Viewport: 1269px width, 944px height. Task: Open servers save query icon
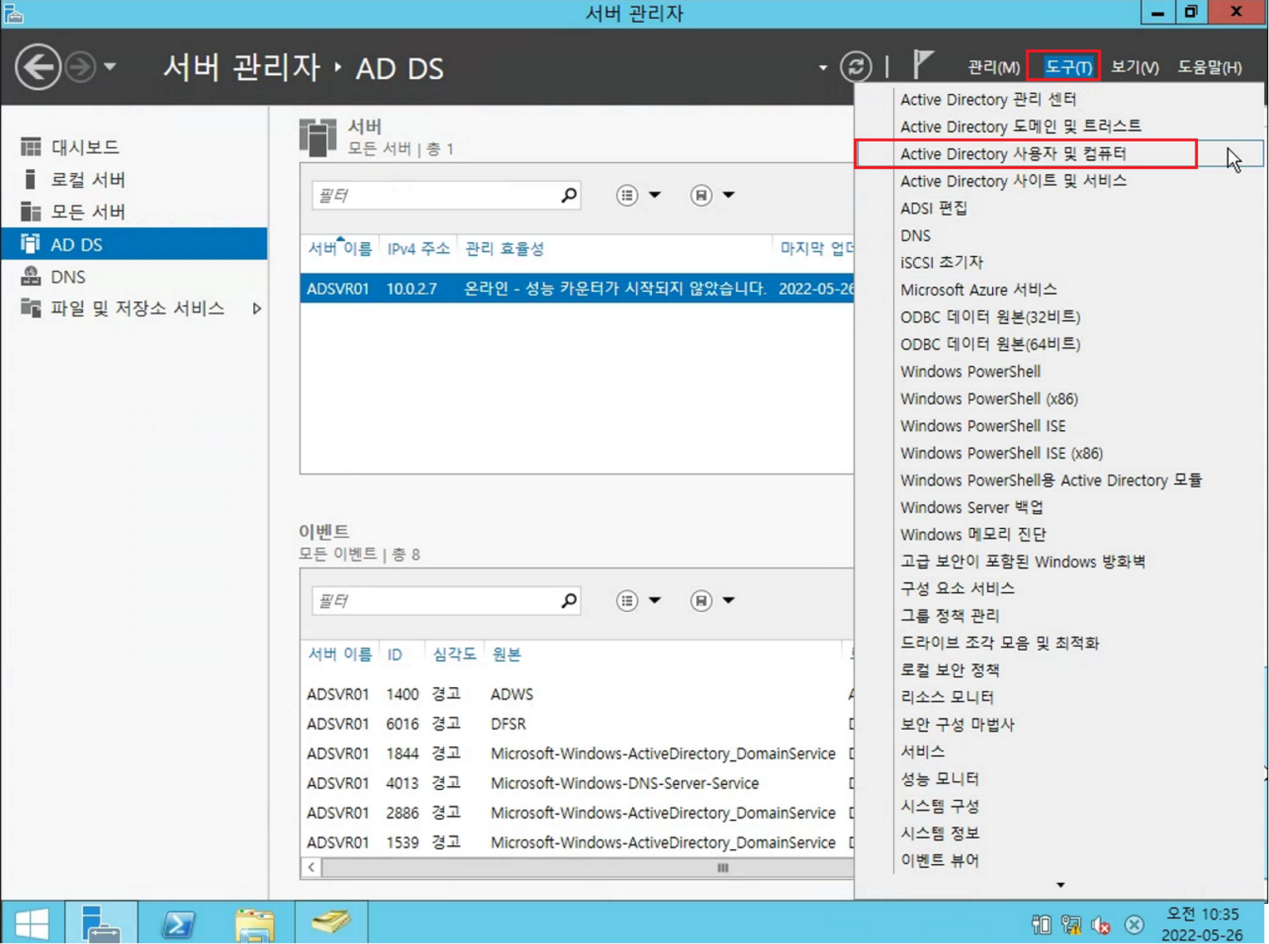pyautogui.click(x=701, y=195)
